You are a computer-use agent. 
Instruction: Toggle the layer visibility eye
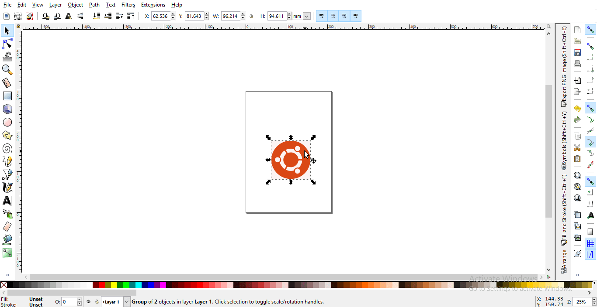tap(89, 301)
